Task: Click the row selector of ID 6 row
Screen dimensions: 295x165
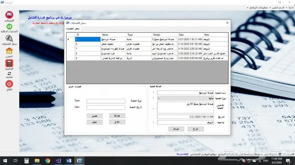Action: (x=71, y=44)
